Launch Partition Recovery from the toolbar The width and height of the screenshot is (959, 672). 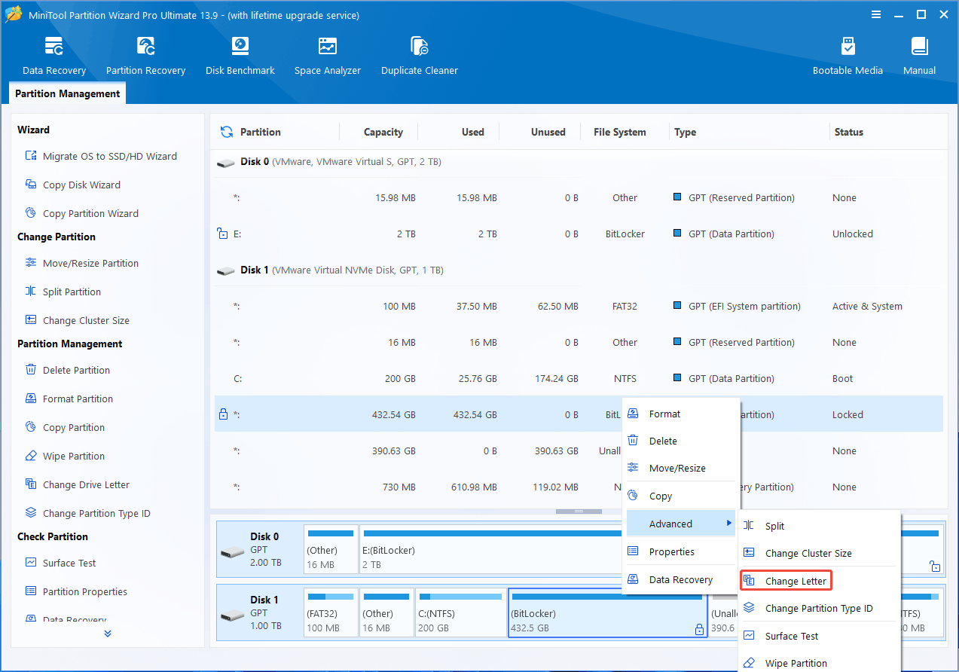tap(145, 56)
